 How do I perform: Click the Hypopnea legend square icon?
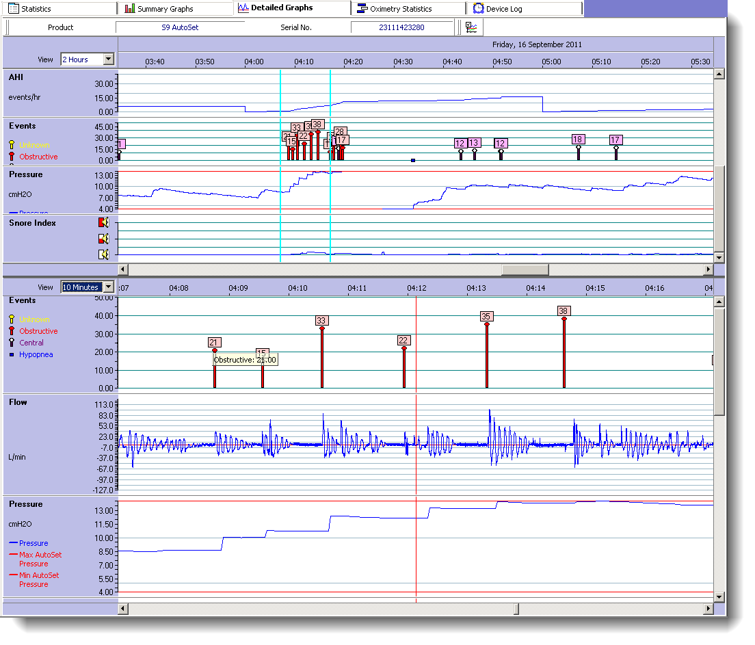pos(12,354)
